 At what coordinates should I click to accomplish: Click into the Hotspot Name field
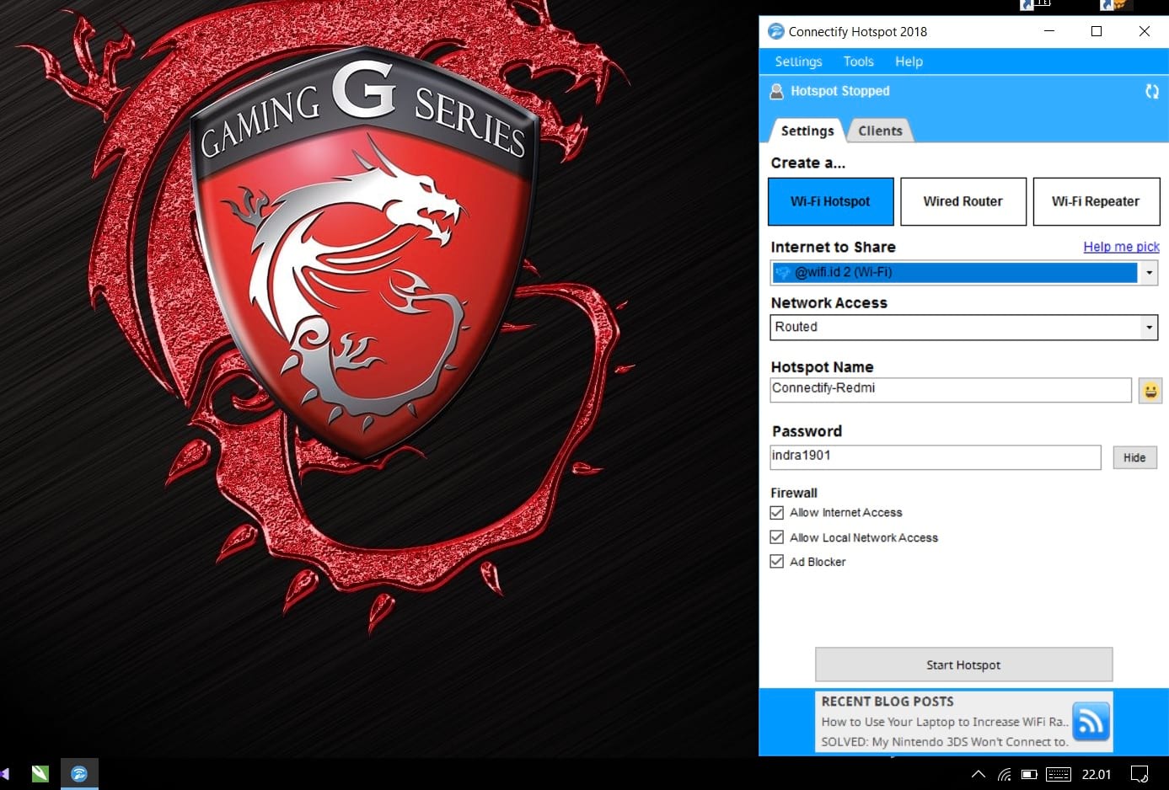(x=951, y=390)
